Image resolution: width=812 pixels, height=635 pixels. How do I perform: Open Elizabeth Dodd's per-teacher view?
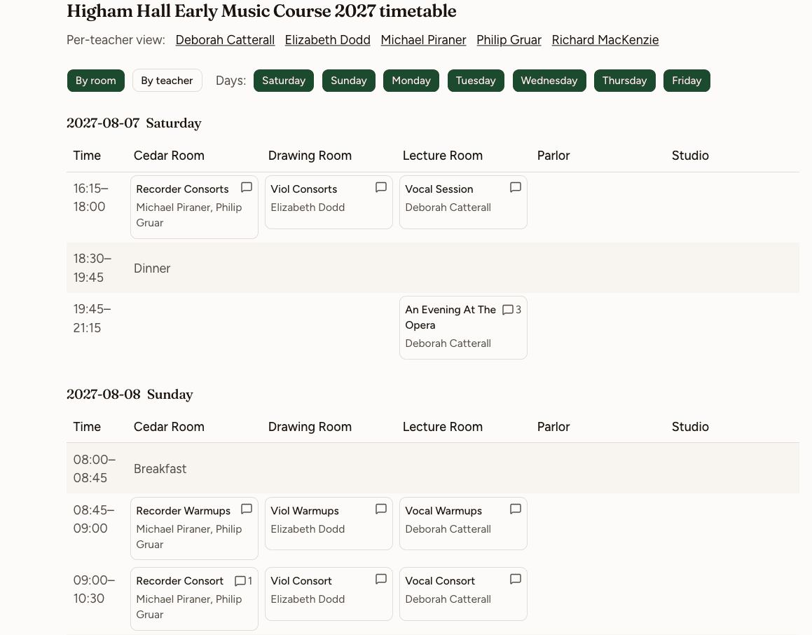pyautogui.click(x=328, y=40)
